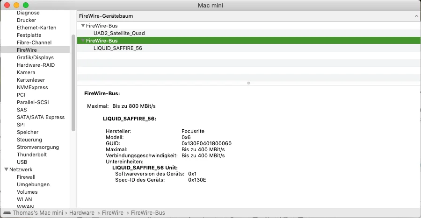Click the Mac mini icon in path bar
The height and width of the screenshot is (218, 421).
[x=7, y=213]
